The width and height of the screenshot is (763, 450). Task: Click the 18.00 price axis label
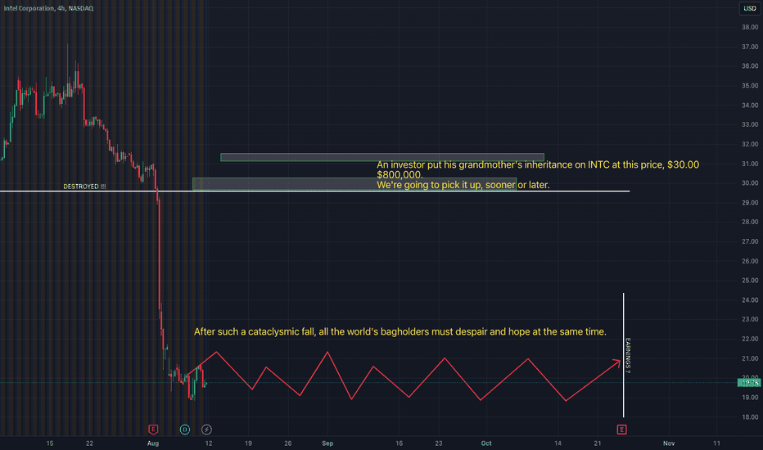pyautogui.click(x=750, y=417)
